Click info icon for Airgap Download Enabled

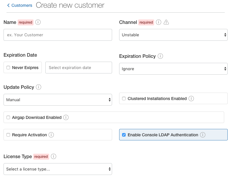66,117
